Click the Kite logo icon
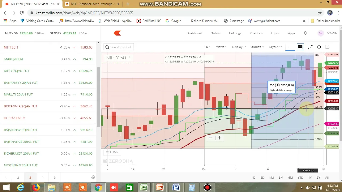This screenshot has height=192, width=342. point(117,33)
